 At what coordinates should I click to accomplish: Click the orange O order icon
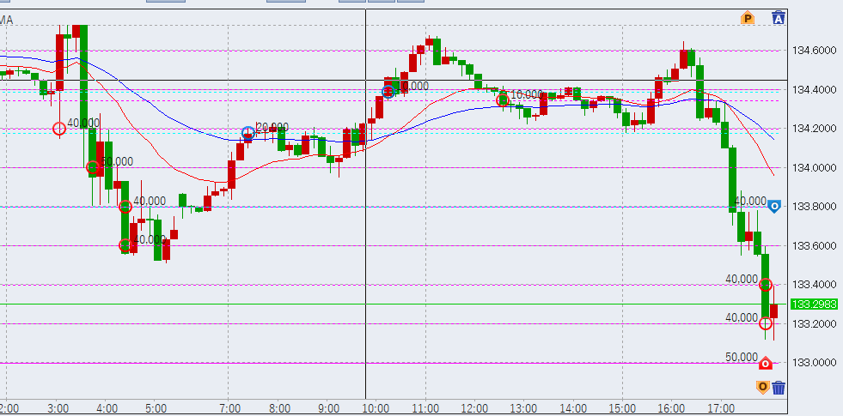point(762,387)
